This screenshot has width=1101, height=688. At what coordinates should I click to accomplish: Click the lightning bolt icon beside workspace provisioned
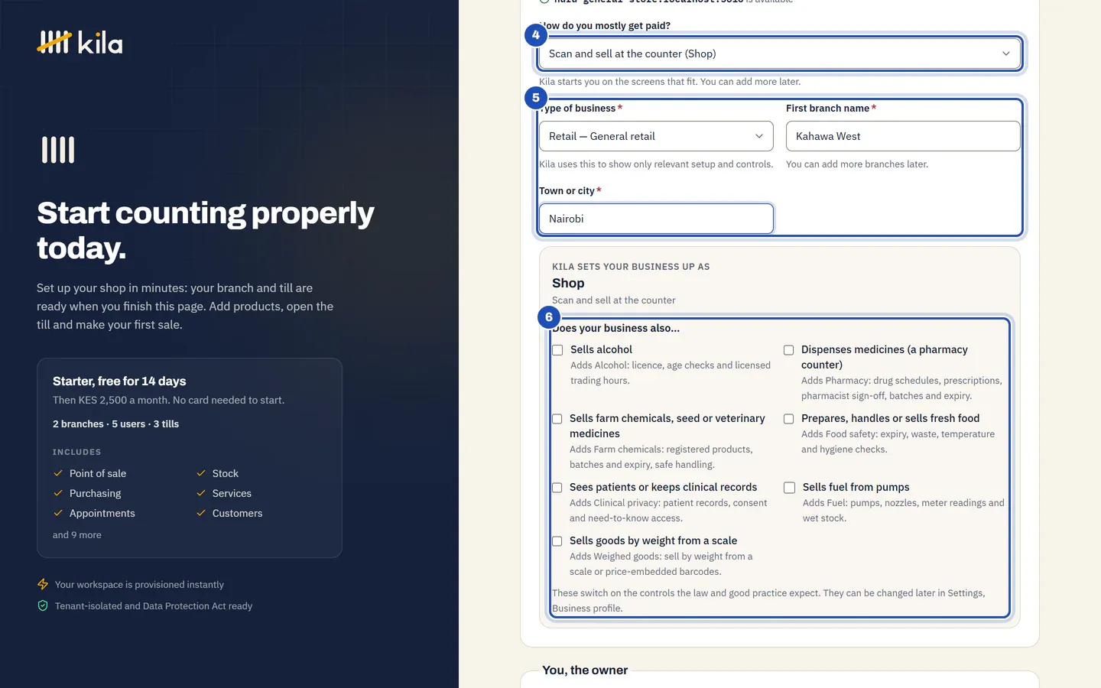(43, 584)
